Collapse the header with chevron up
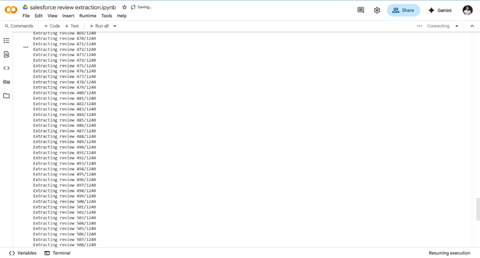 [x=472, y=26]
